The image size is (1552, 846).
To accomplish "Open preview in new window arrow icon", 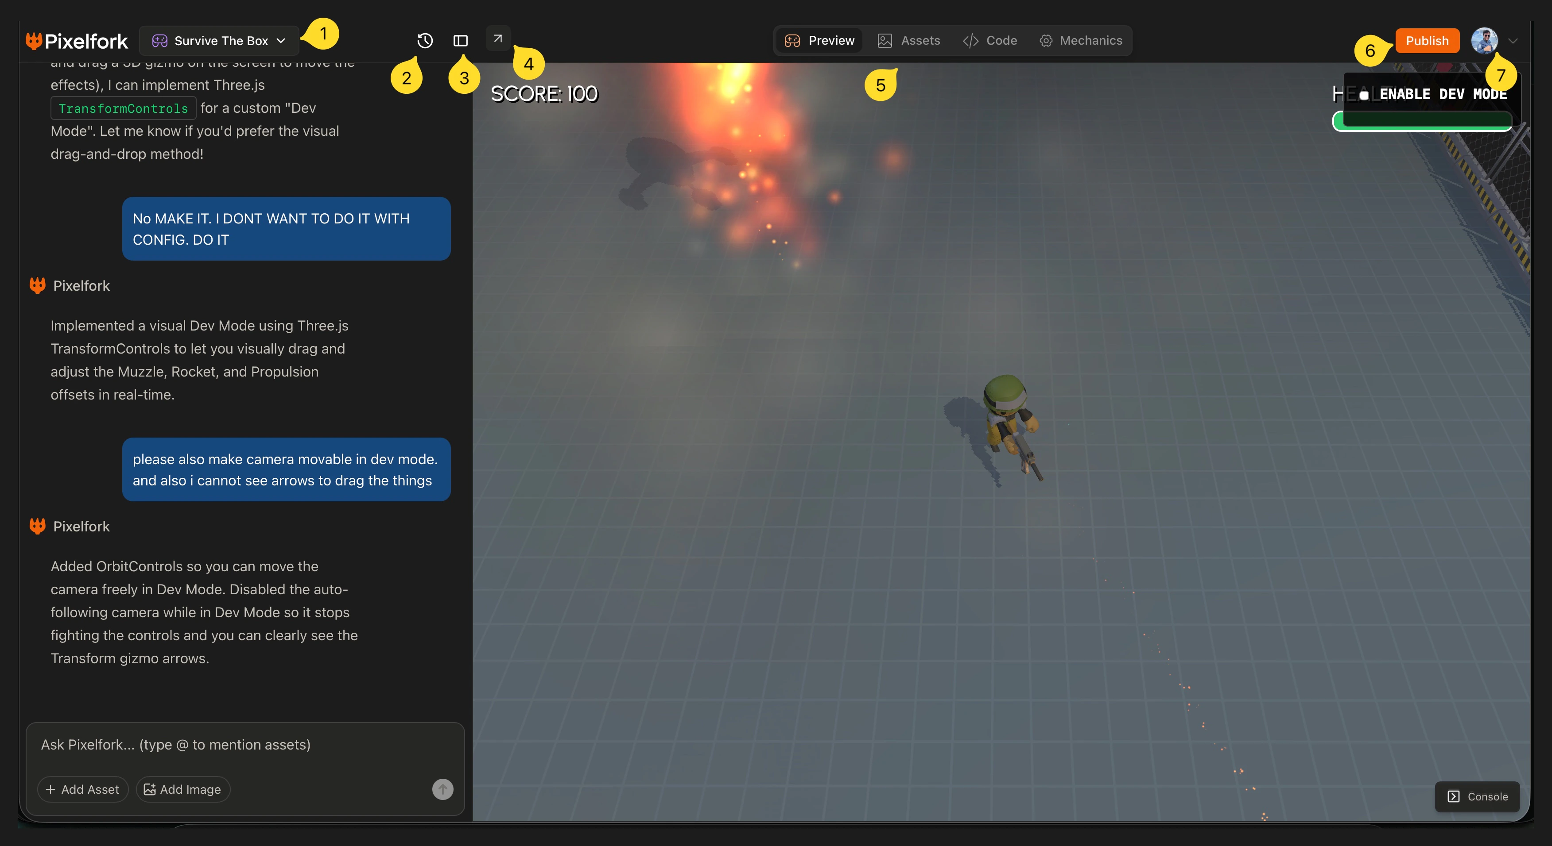I will [x=498, y=38].
